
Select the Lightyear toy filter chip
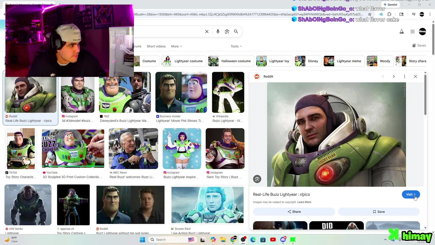point(274,61)
